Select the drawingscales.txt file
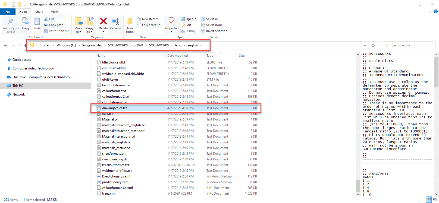 point(177,108)
